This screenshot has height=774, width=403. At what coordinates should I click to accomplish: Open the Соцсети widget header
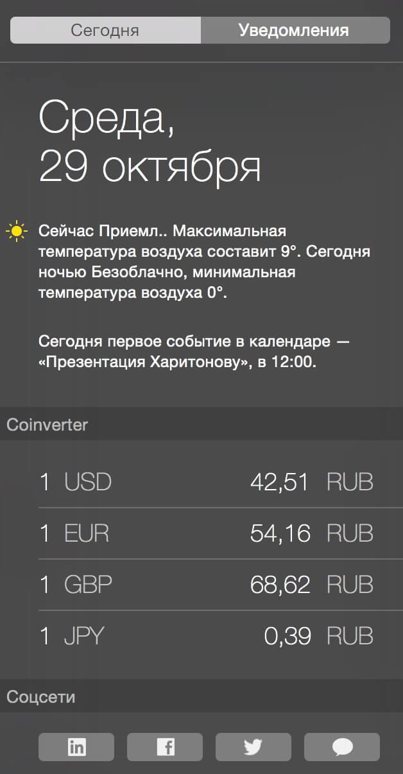(x=201, y=696)
